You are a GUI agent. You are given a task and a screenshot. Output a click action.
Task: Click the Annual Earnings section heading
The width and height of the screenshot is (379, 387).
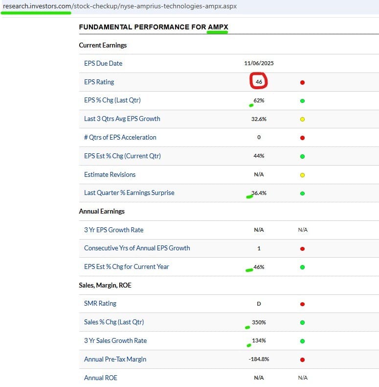point(102,212)
